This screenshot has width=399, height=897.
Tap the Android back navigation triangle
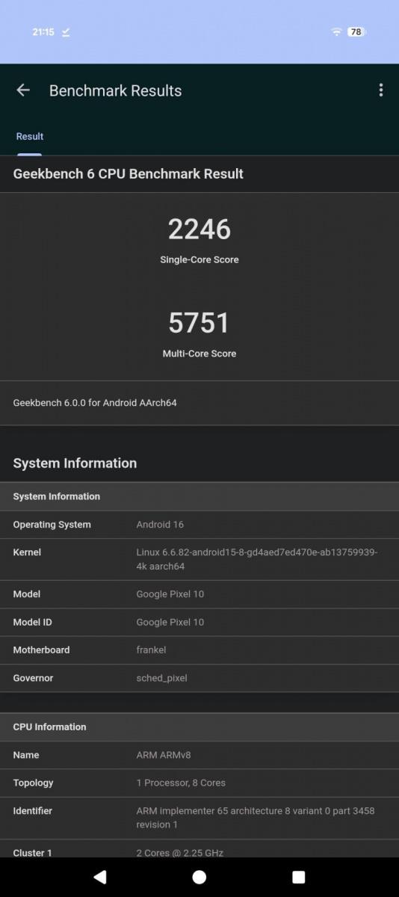99,877
